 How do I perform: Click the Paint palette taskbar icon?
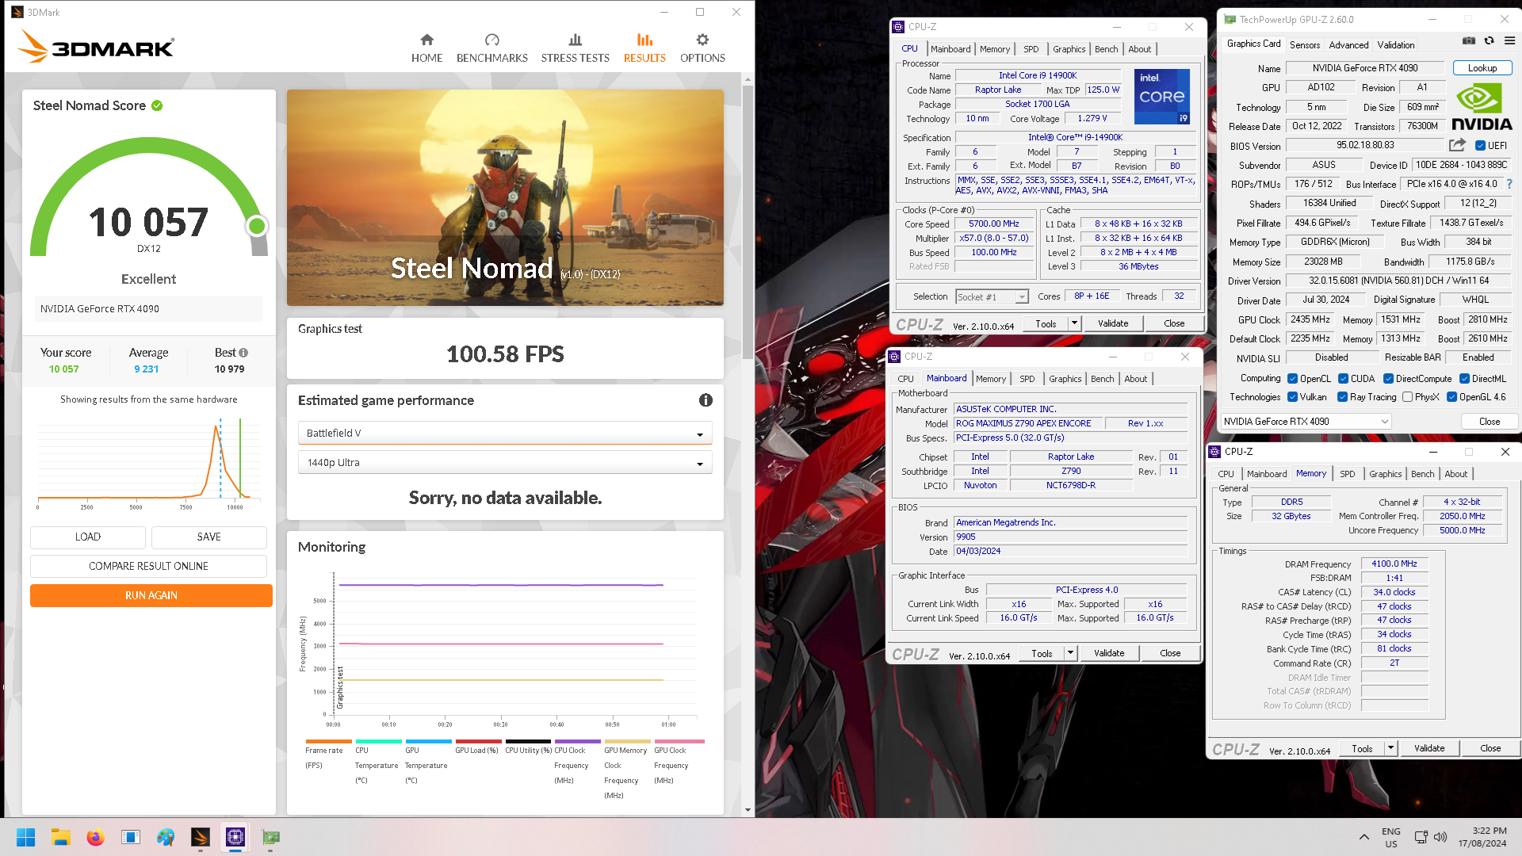coord(165,837)
